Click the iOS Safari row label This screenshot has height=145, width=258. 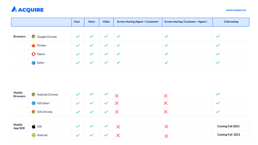pyautogui.click(x=43, y=103)
